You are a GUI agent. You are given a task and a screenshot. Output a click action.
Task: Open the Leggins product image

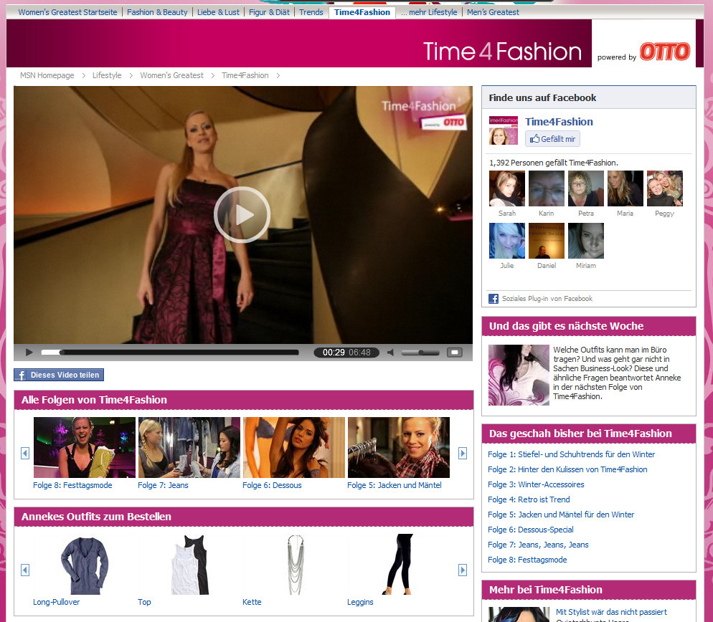click(x=399, y=565)
